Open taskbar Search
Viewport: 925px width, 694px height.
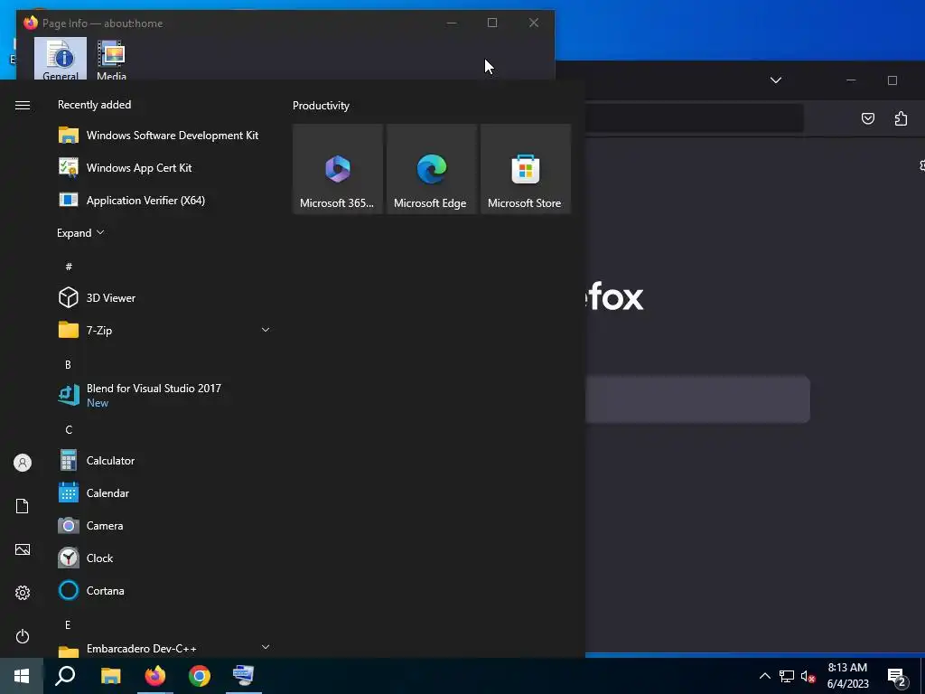pyautogui.click(x=65, y=676)
